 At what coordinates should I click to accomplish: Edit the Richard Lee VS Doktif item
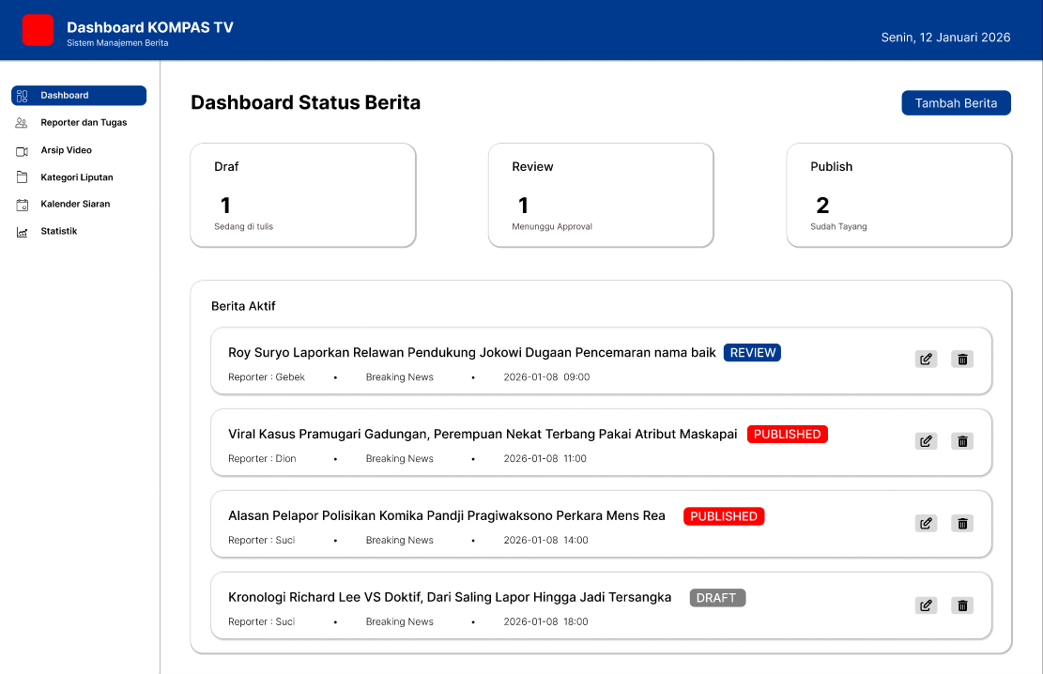tap(926, 605)
